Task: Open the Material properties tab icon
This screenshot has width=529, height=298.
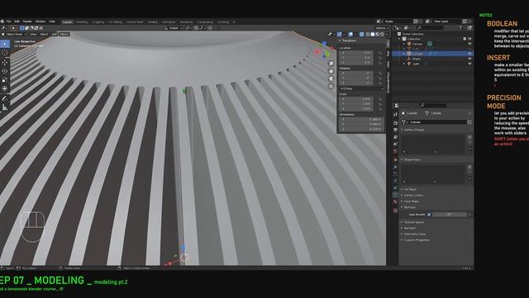Action: (395, 202)
